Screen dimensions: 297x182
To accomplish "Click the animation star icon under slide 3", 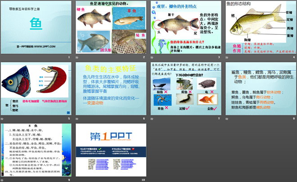I will [152, 57].
